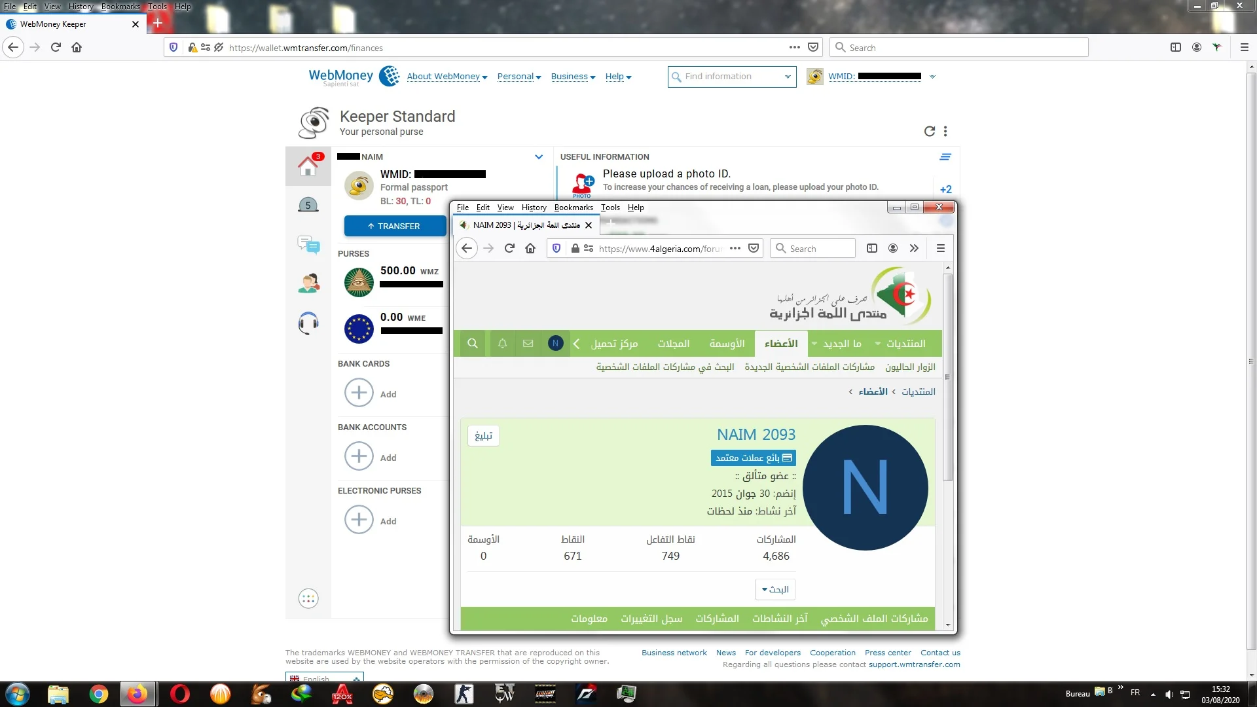Click the Contact us footer link

[x=939, y=653]
